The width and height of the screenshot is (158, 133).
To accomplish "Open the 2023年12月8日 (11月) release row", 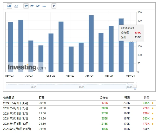I will pyautogui.click(x=17, y=129).
